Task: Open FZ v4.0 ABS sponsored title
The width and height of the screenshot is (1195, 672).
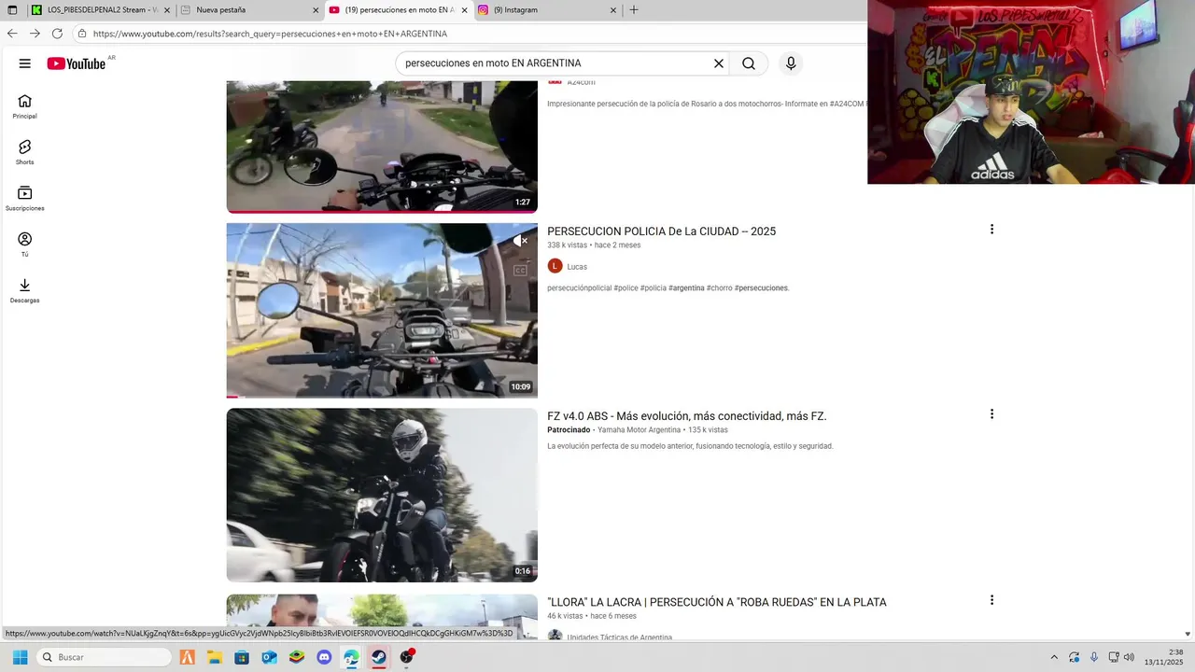Action: pyautogui.click(x=687, y=416)
